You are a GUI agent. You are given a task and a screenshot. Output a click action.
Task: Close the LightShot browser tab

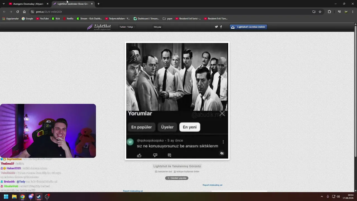pos(92,4)
